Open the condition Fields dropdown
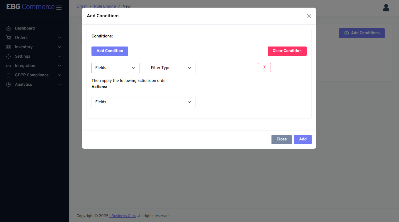This screenshot has width=399, height=222. [x=116, y=68]
